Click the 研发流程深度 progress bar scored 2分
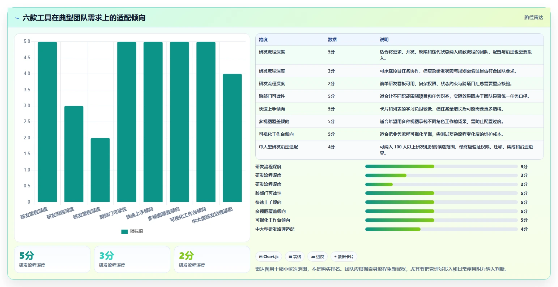The image size is (558, 287). 441,184
